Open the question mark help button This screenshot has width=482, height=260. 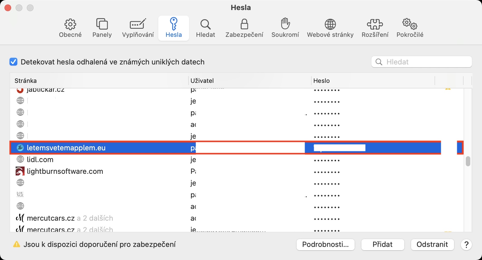pyautogui.click(x=466, y=245)
